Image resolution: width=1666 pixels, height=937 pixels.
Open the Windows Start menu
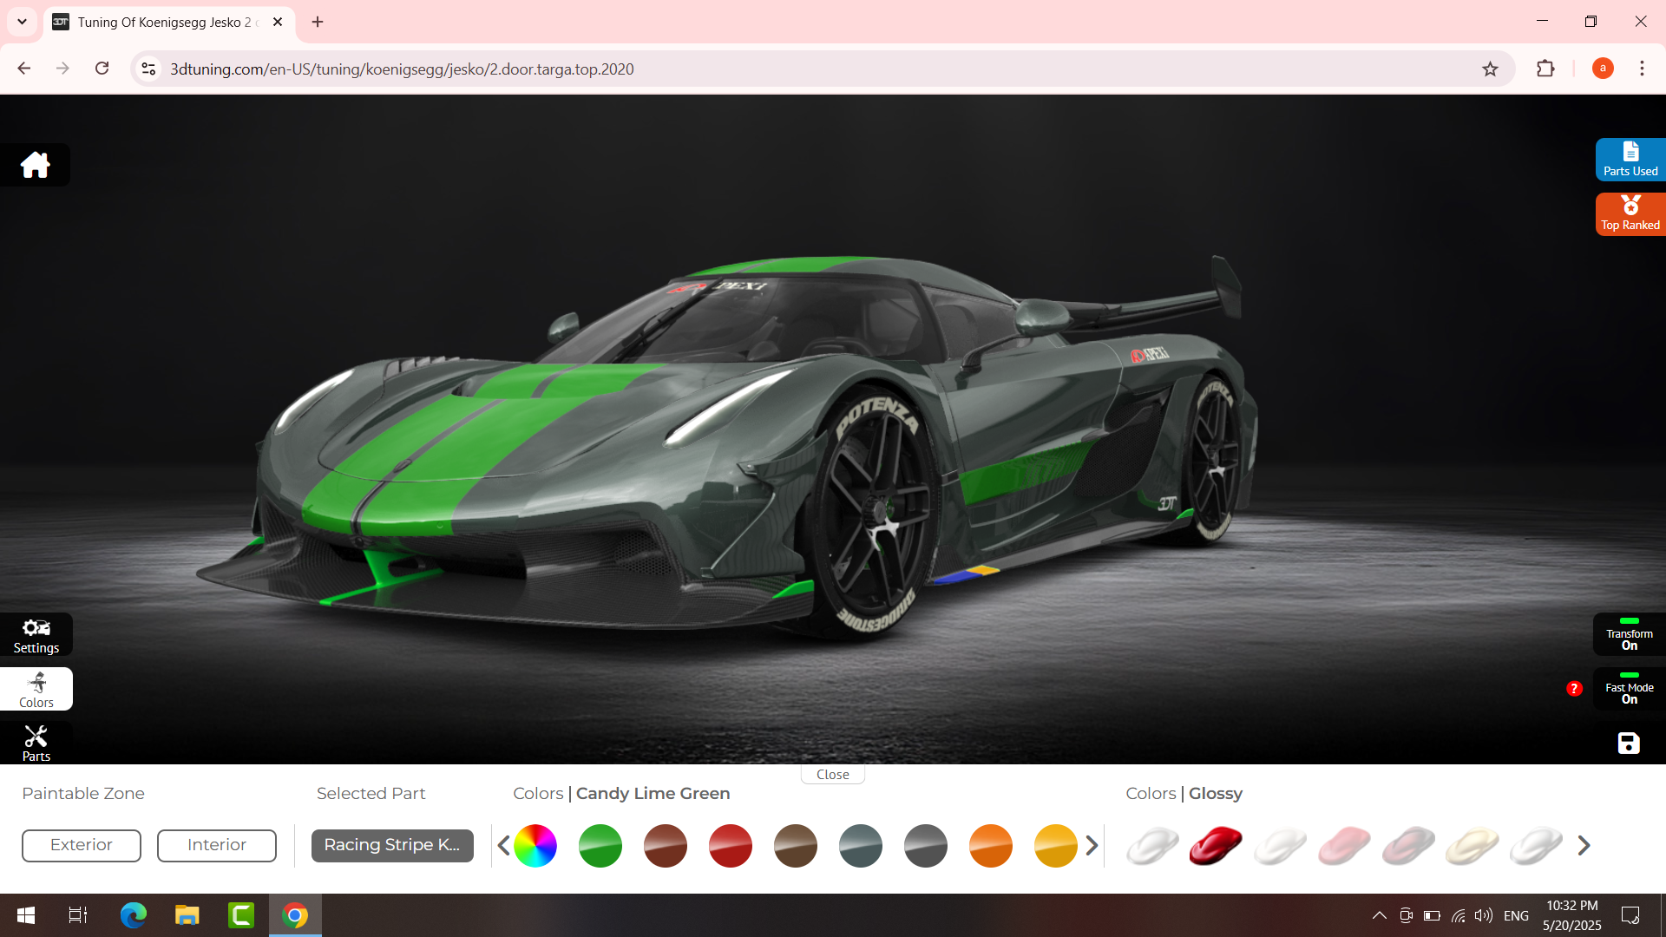(26, 915)
